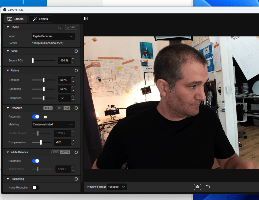This screenshot has height=200, width=259.
Task: Open the snapshots folder icon
Action: [x=208, y=187]
